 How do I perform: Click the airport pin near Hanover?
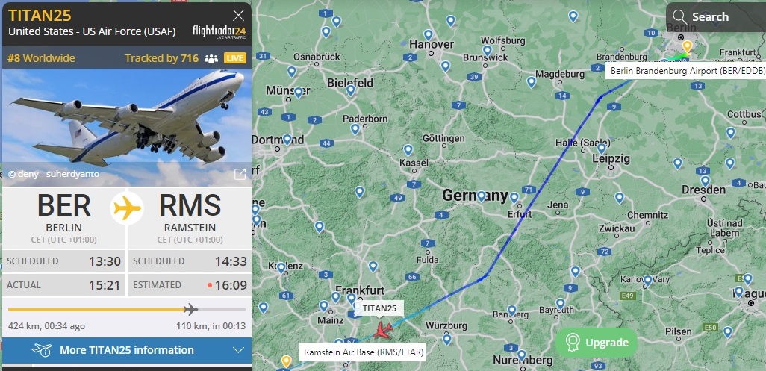pos(428,34)
